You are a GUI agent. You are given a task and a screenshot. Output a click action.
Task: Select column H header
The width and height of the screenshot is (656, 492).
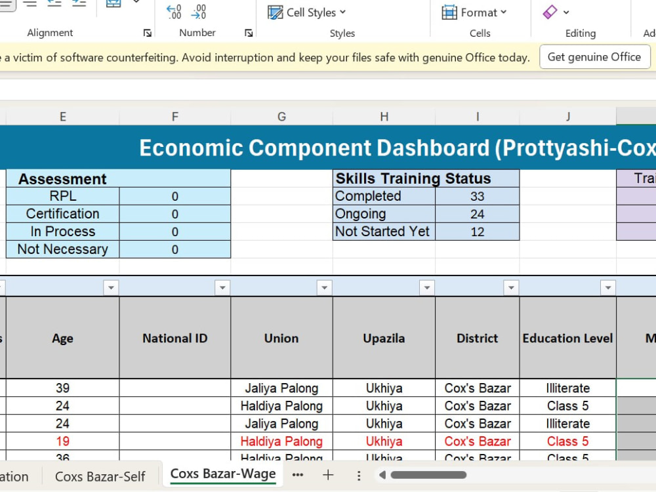tap(384, 117)
